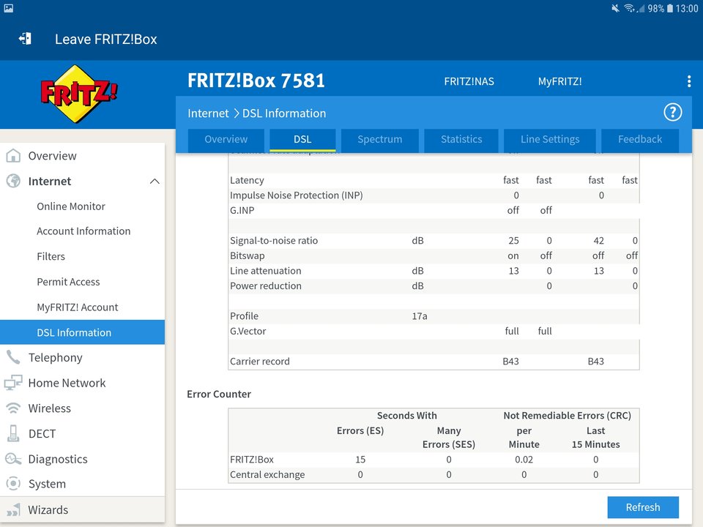Open DECT menu entry
The width and height of the screenshot is (703, 527).
42,434
